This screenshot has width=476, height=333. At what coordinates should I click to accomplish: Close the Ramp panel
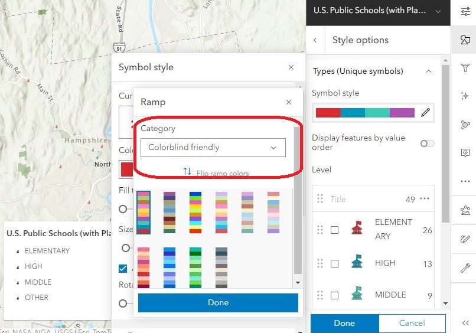click(289, 102)
